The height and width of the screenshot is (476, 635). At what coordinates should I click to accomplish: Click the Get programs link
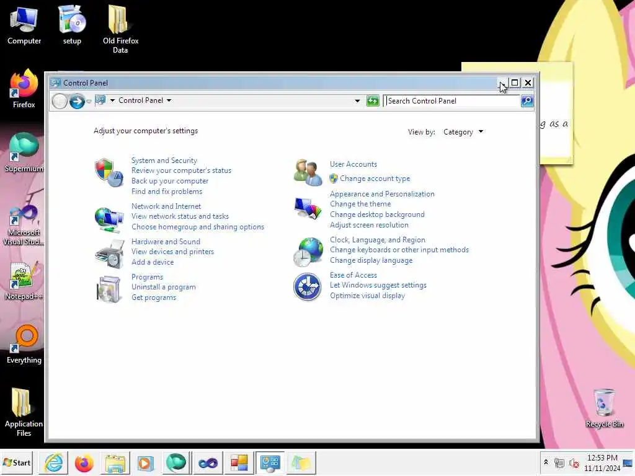click(154, 297)
